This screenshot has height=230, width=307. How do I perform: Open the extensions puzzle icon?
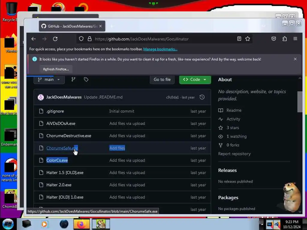[x=285, y=39]
